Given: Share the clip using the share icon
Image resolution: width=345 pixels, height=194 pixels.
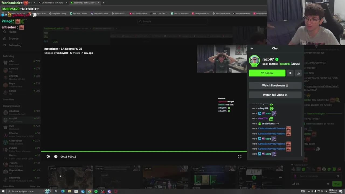Looking at the screenshot, I should 290,73.
